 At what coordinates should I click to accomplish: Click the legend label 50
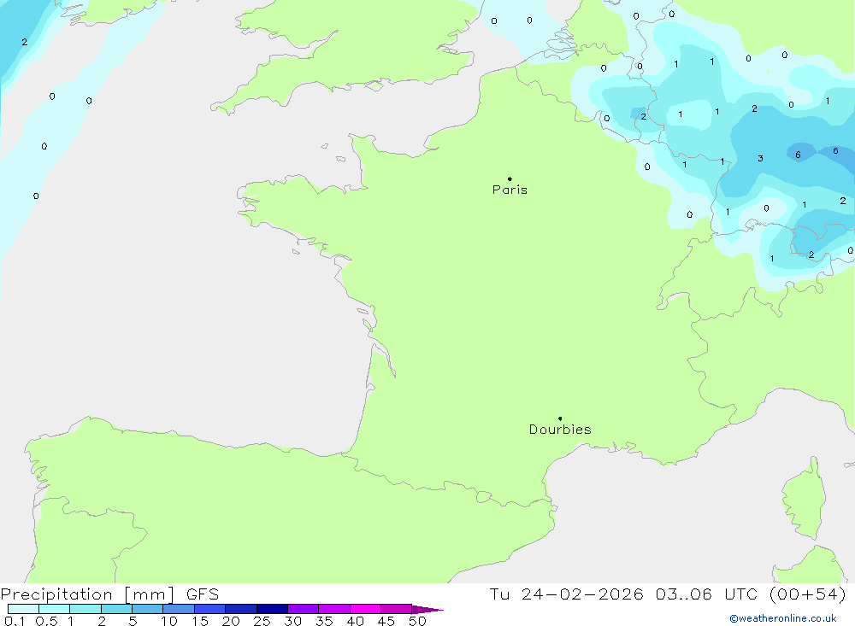tap(417, 621)
